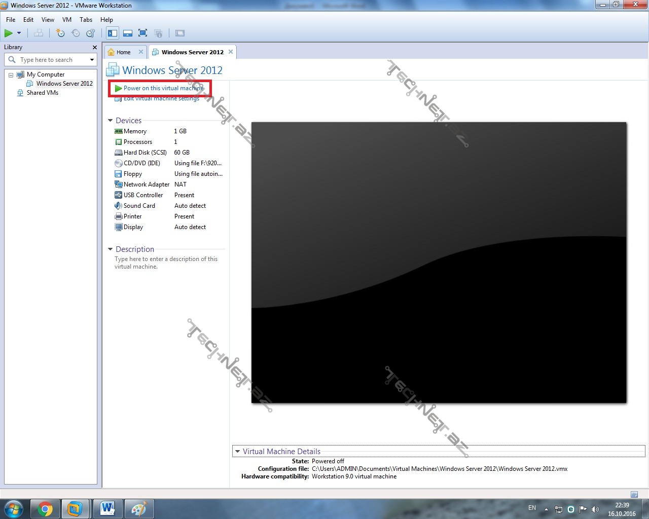Open the snapshot manager toolbar icon
649x519 pixels.
91,33
